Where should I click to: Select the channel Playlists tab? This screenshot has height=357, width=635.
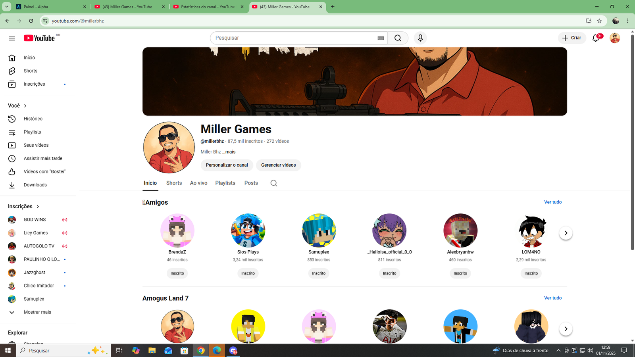tap(225, 183)
